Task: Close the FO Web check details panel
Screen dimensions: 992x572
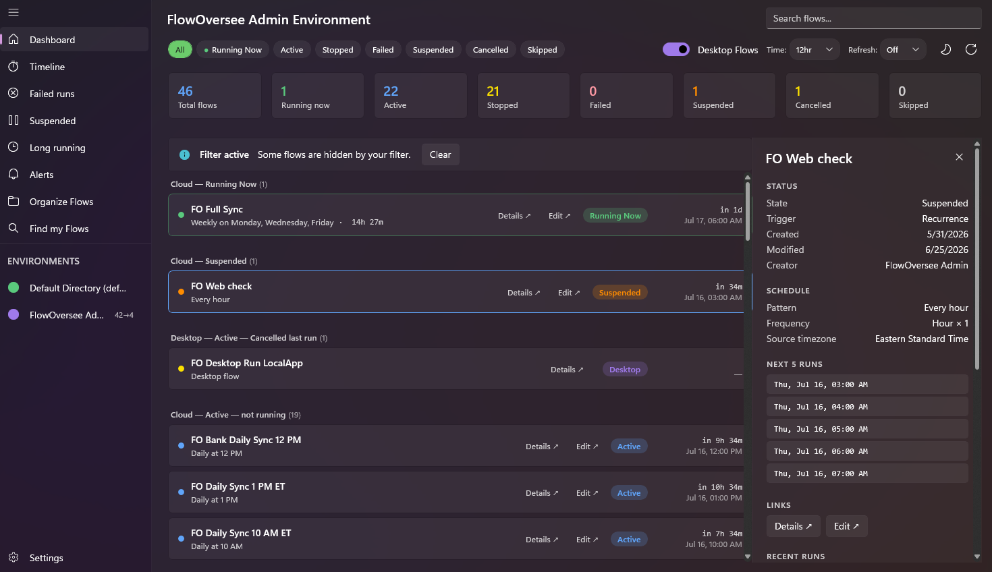Action: click(959, 157)
